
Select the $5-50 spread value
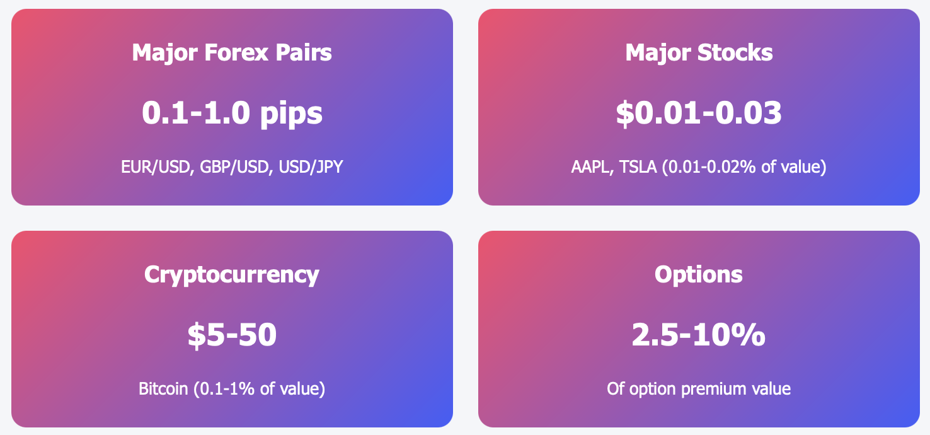click(x=232, y=335)
